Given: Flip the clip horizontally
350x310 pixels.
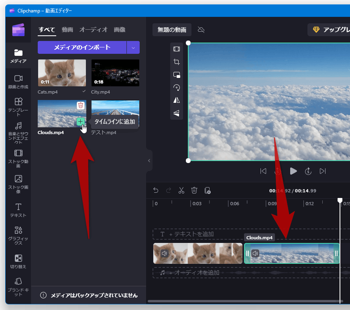Looking at the screenshot, I should click(x=177, y=100).
